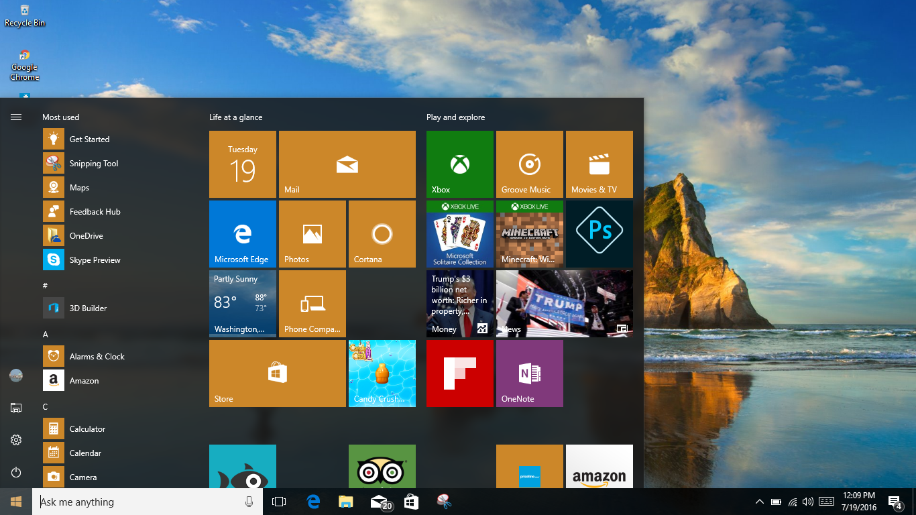Open File Explorer from Start sidebar
Viewport: 916px width, 515px height.
[16, 408]
